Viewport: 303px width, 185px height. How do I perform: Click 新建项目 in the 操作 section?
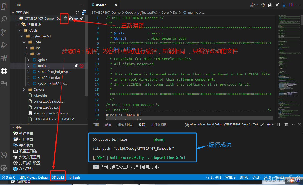[26, 133]
